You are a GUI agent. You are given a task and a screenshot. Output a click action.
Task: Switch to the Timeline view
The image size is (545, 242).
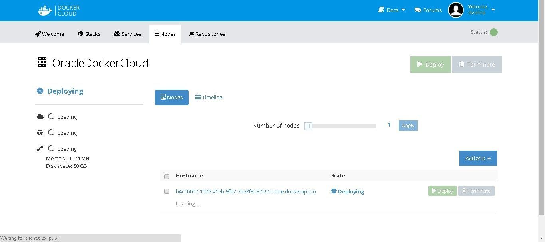click(209, 97)
